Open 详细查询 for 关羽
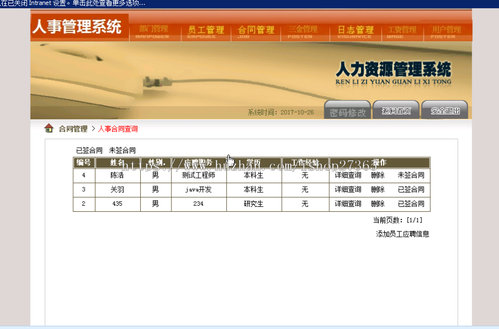Viewport: 499px width, 329px height. (348, 190)
